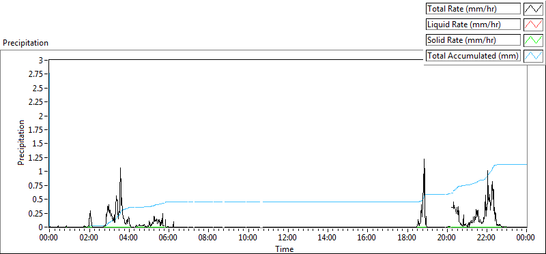Click the Time axis title
Screen dimensions: 546x254
285,249
